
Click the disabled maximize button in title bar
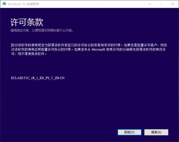pos(161,4)
